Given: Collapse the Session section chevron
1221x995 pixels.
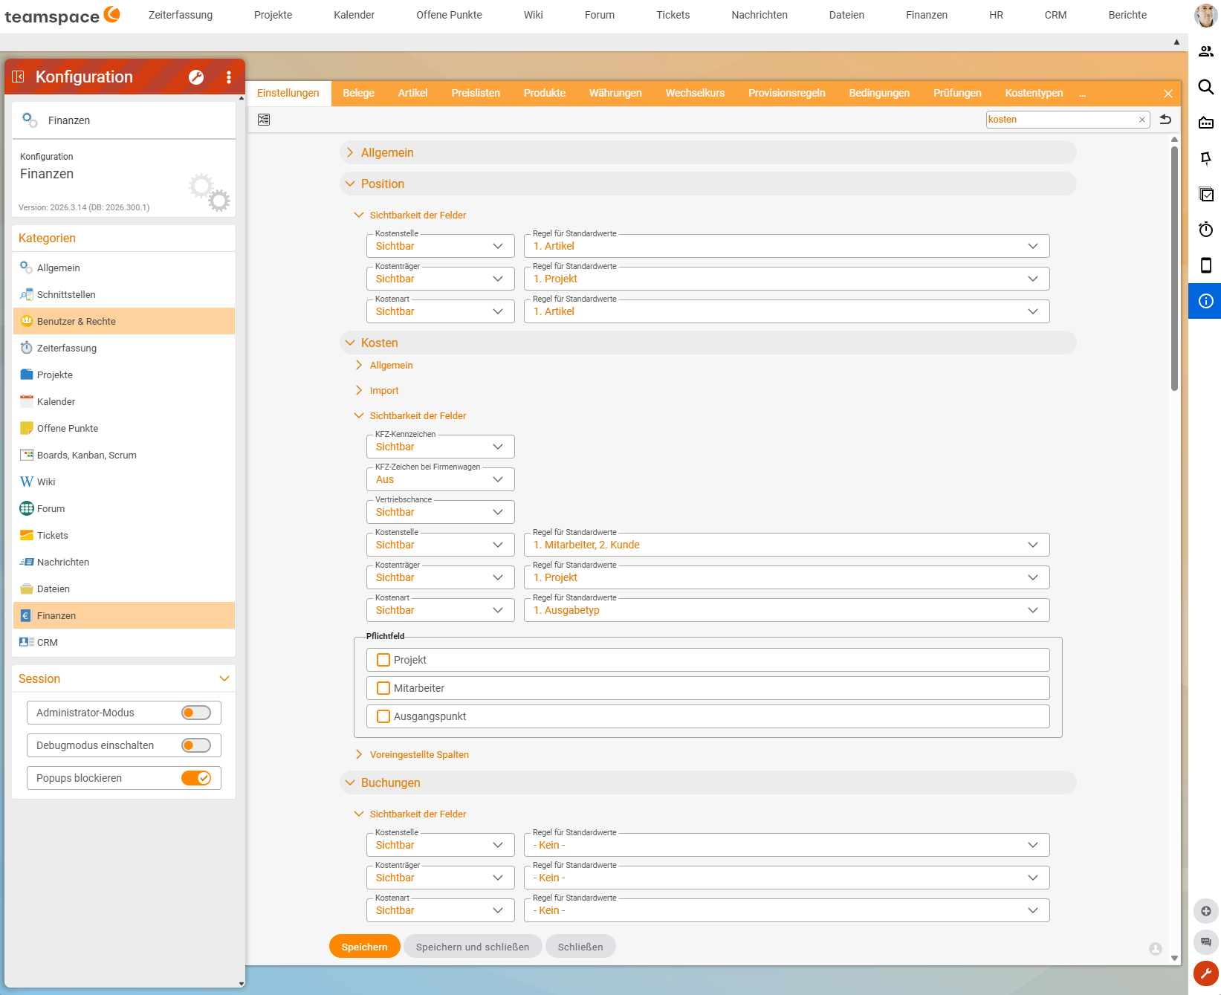Looking at the screenshot, I should [x=224, y=678].
